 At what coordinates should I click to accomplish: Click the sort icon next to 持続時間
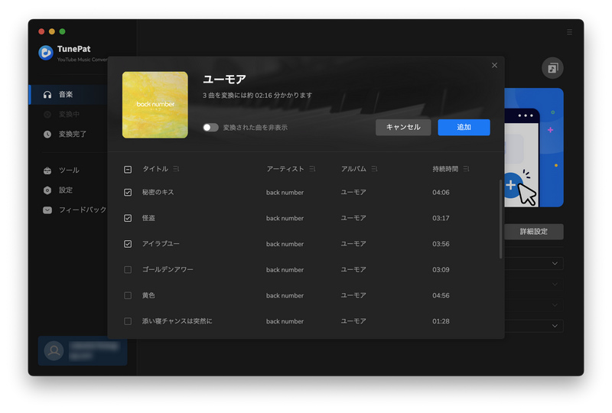pyautogui.click(x=466, y=168)
